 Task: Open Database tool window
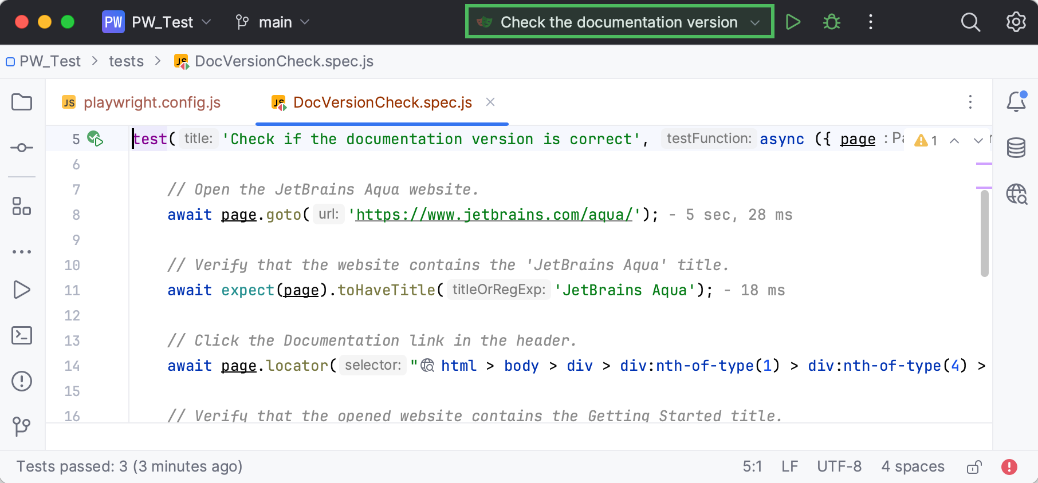click(1016, 148)
